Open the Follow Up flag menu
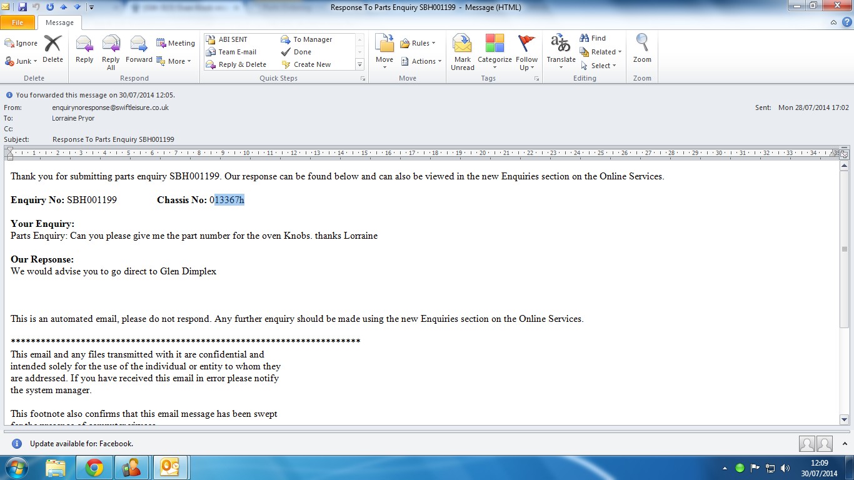This screenshot has height=480, width=854. click(527, 51)
